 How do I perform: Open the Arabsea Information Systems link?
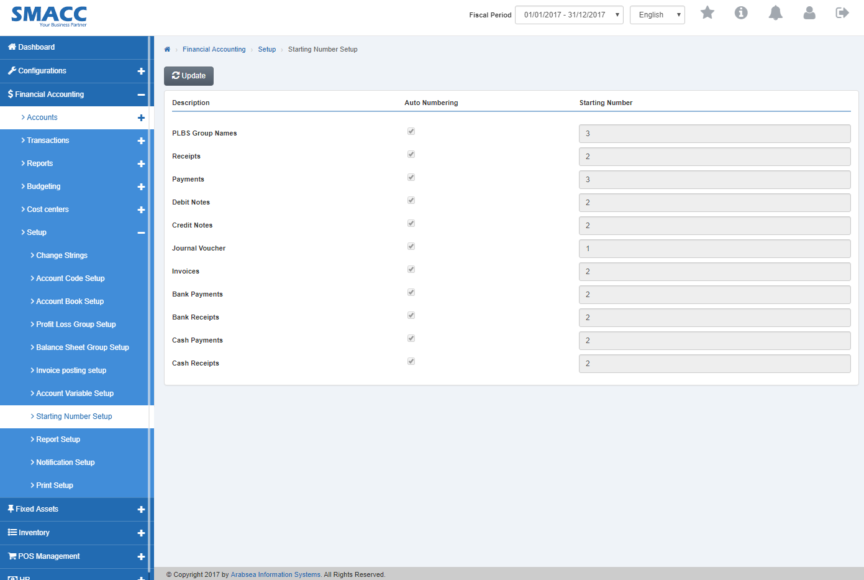click(275, 574)
